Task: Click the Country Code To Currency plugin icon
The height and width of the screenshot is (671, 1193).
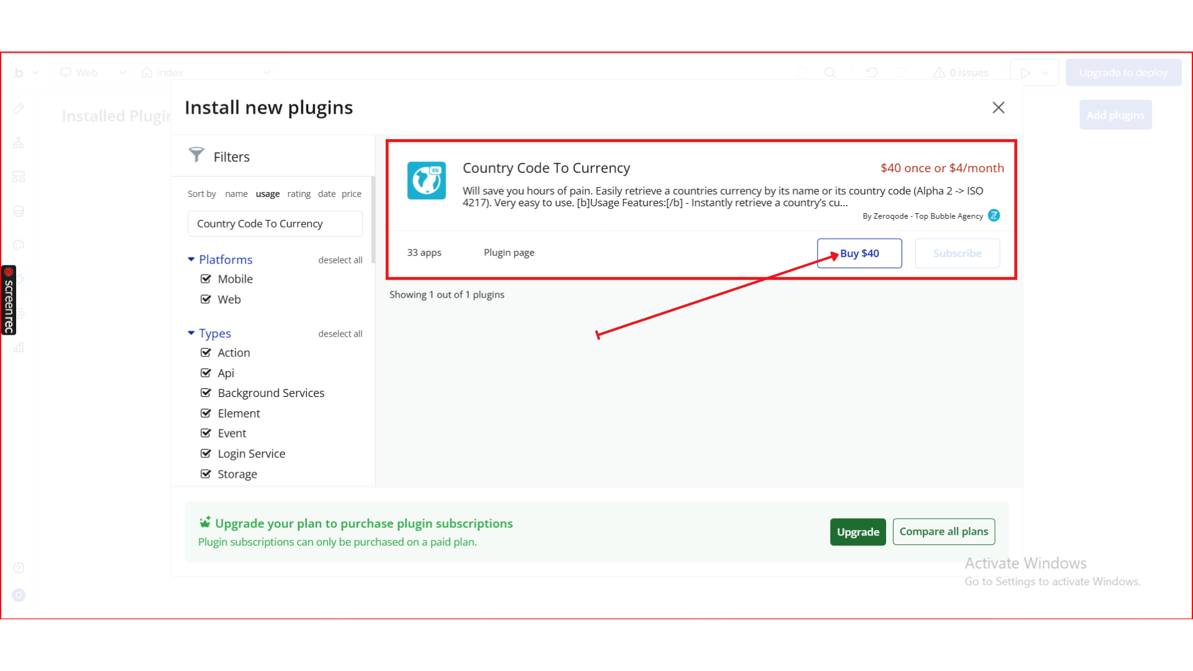Action: [426, 181]
